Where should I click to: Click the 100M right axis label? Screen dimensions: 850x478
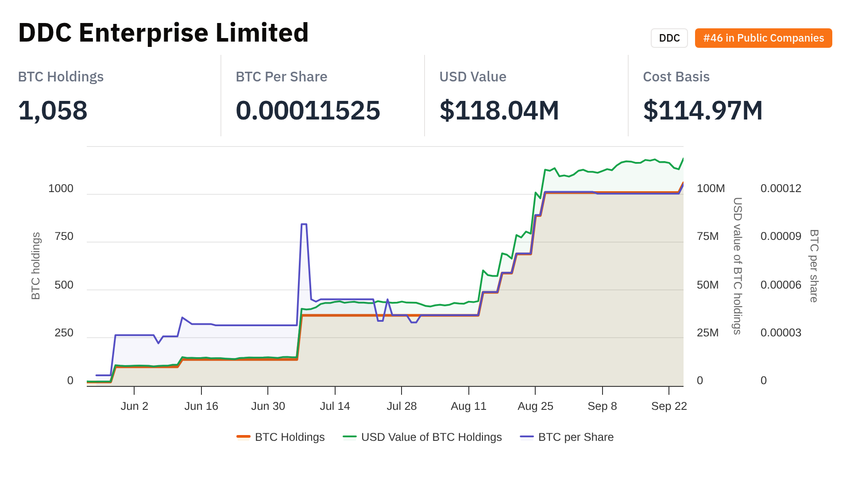point(711,189)
